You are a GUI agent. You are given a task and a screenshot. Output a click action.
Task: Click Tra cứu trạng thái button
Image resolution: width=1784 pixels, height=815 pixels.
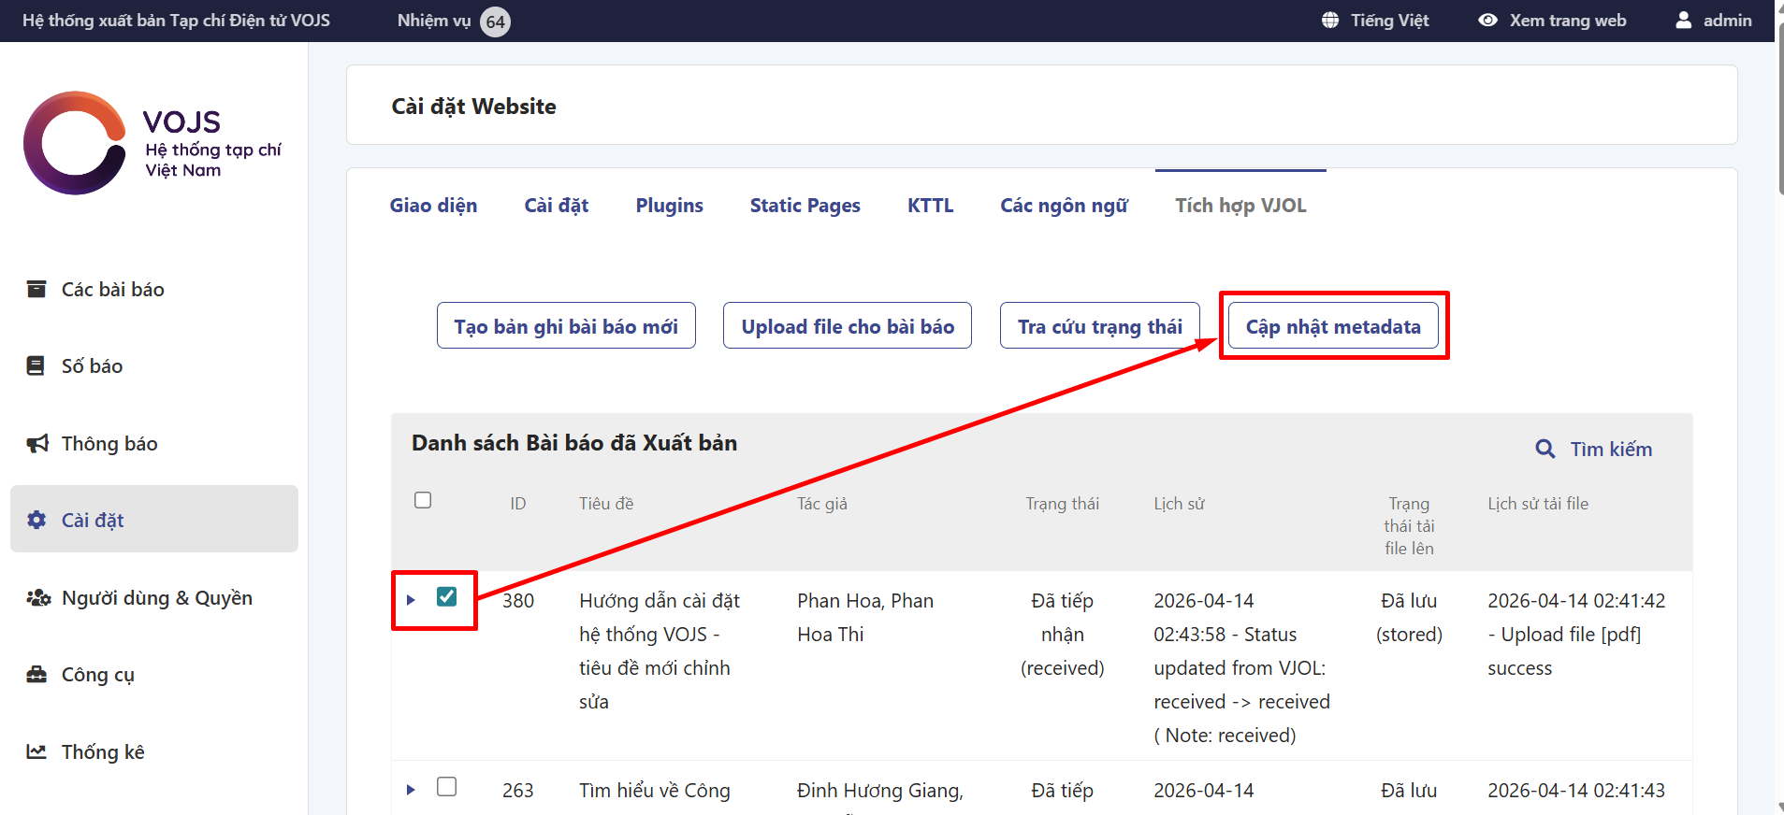point(1100,325)
